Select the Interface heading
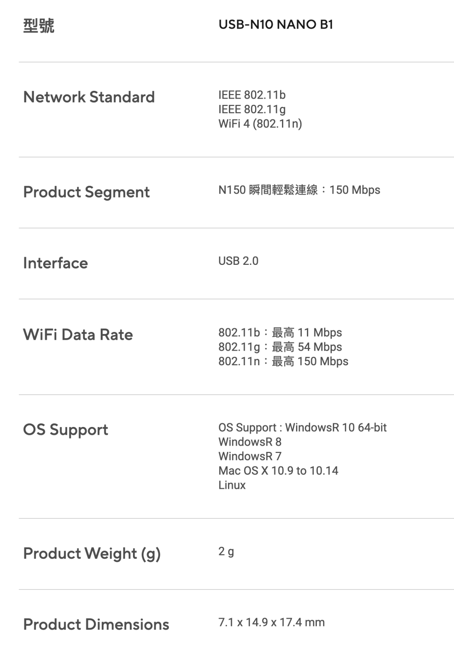This screenshot has width=454, height=655. 55,263
